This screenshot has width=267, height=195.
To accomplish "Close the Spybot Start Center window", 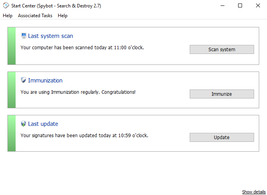I will point(258,5).
